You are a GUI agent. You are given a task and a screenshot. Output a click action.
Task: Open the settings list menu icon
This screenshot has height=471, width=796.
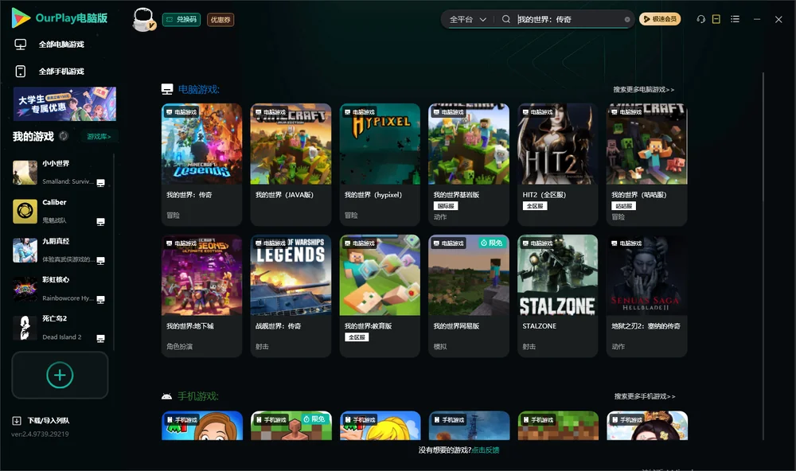click(x=735, y=19)
